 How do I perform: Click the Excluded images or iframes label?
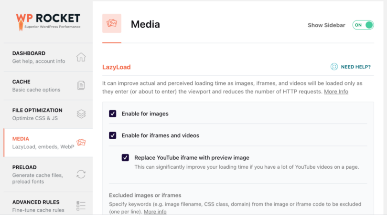pyautogui.click(x=145, y=195)
